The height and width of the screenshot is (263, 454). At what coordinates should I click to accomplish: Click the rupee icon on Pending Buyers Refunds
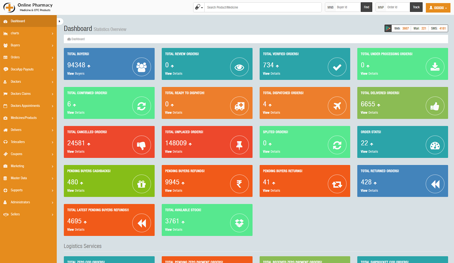(239, 184)
